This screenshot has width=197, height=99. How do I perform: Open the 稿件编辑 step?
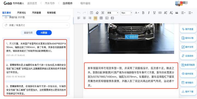tap(85, 3)
